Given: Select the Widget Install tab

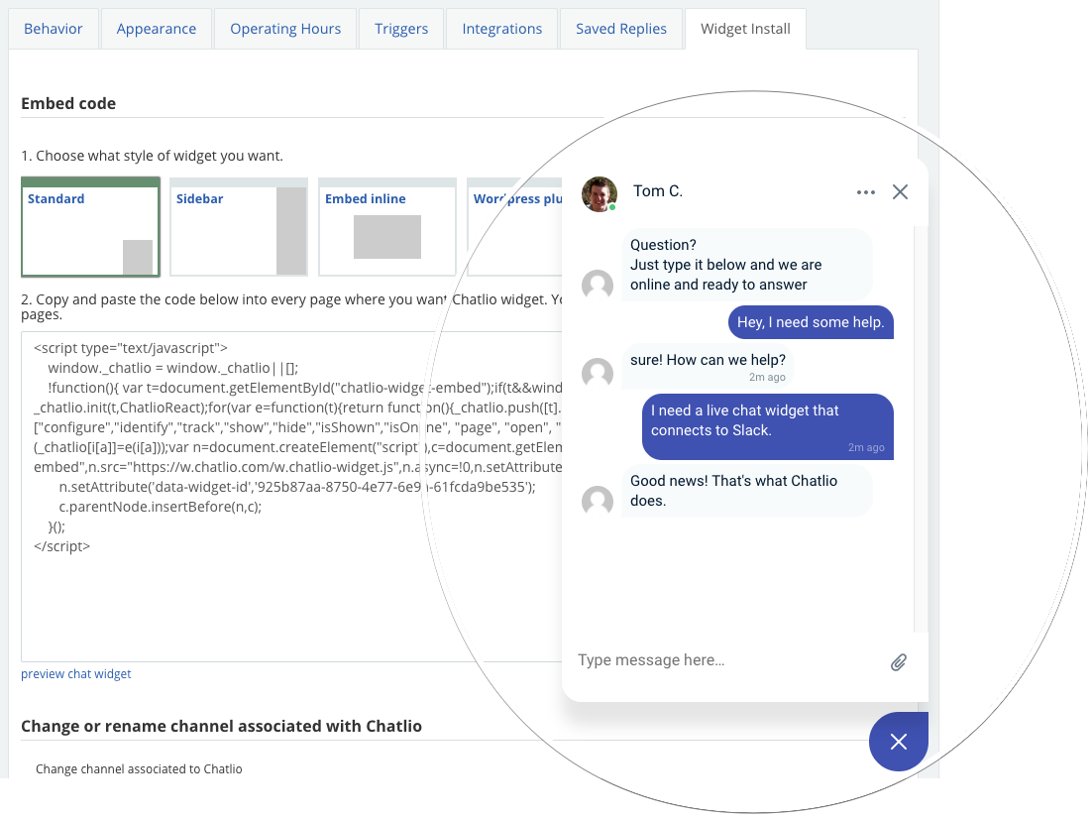Looking at the screenshot, I should coord(745,29).
